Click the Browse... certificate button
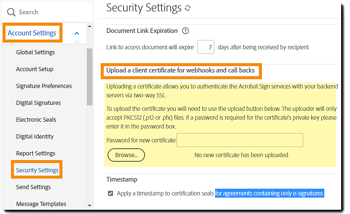The width and height of the screenshot is (350, 214). click(x=127, y=155)
